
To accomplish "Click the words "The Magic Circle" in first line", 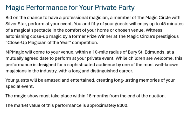I will click(x=145, y=18).
